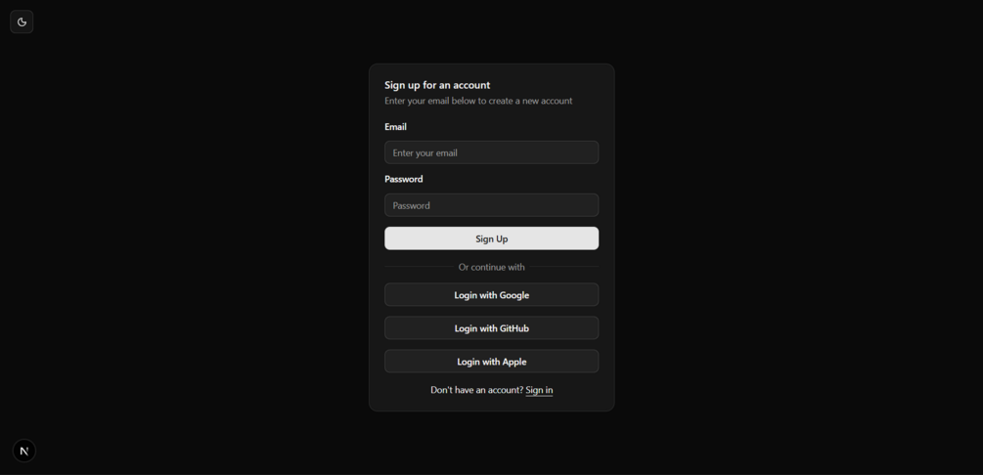Submit the form with Sign Up button
Viewport: 983px width, 475px height.
(x=491, y=238)
